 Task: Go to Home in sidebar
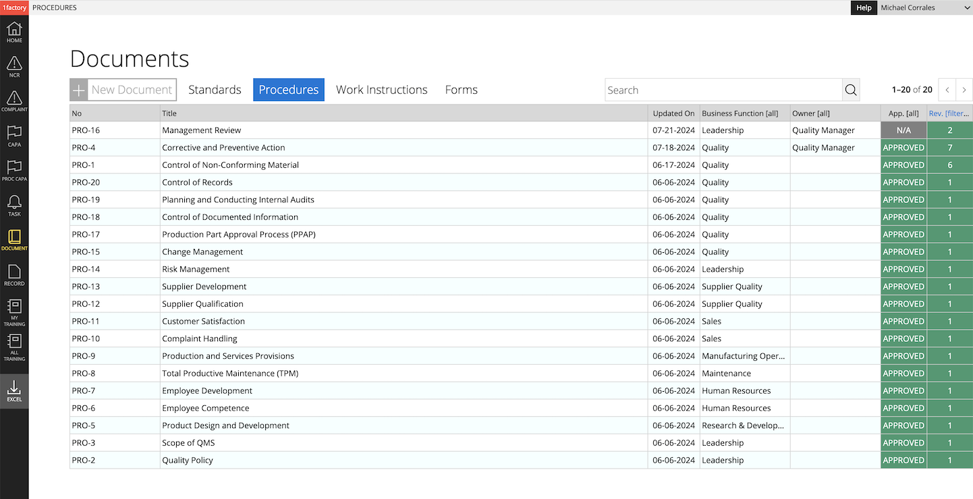coord(14,32)
